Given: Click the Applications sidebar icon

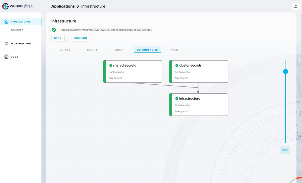Looking at the screenshot, I should pyautogui.click(x=6, y=22).
